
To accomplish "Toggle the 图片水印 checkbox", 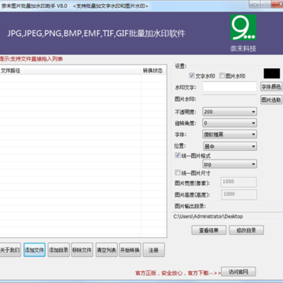I will 222,76.
